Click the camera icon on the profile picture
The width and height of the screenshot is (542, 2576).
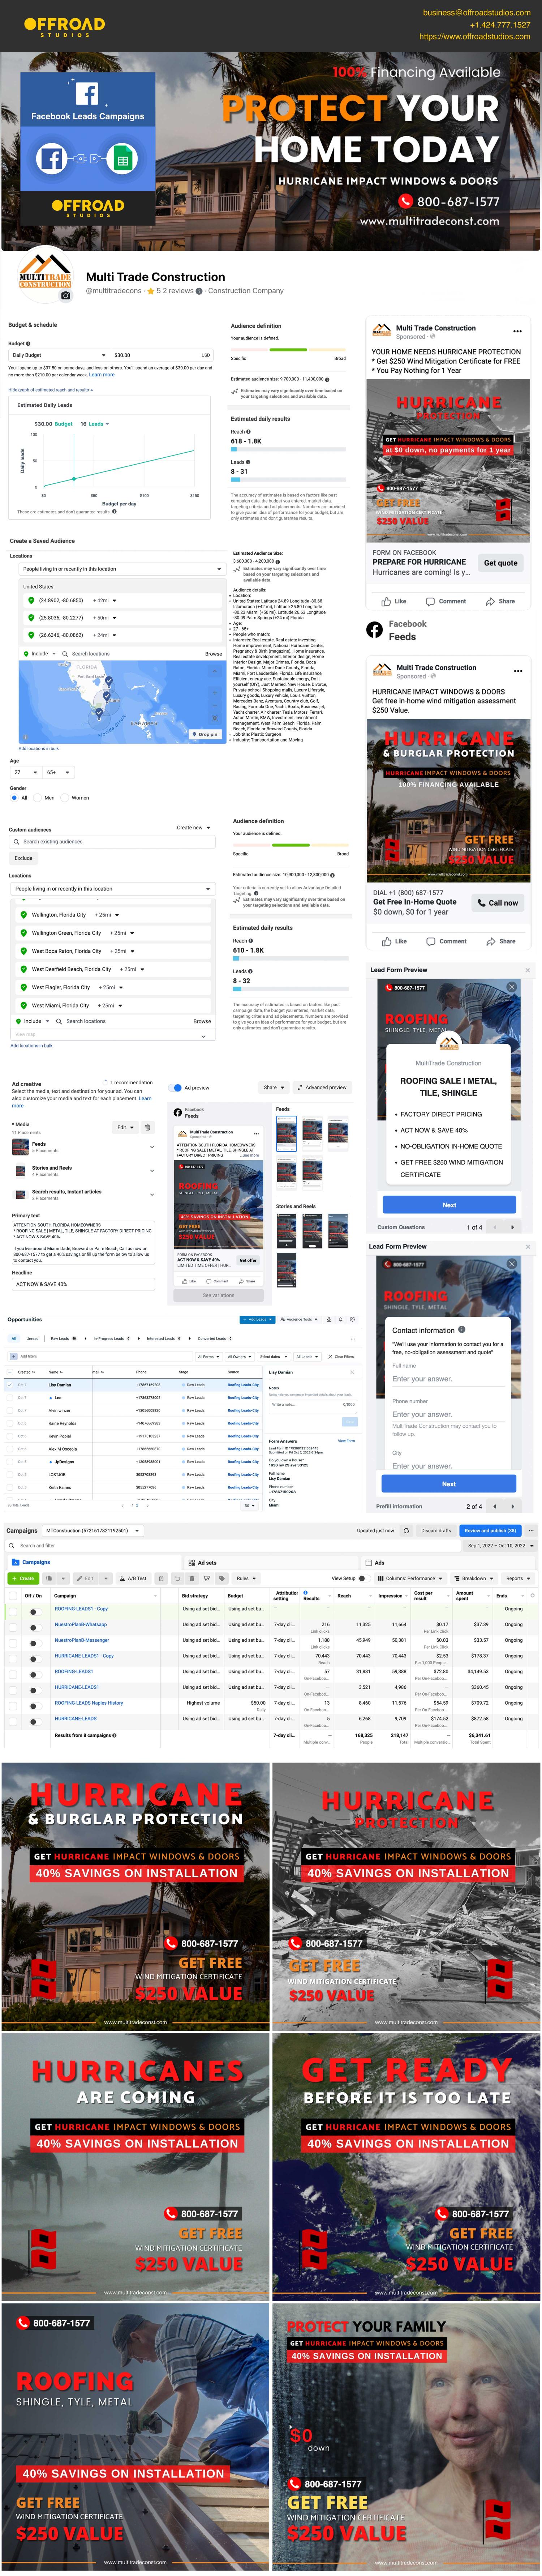coord(66,296)
